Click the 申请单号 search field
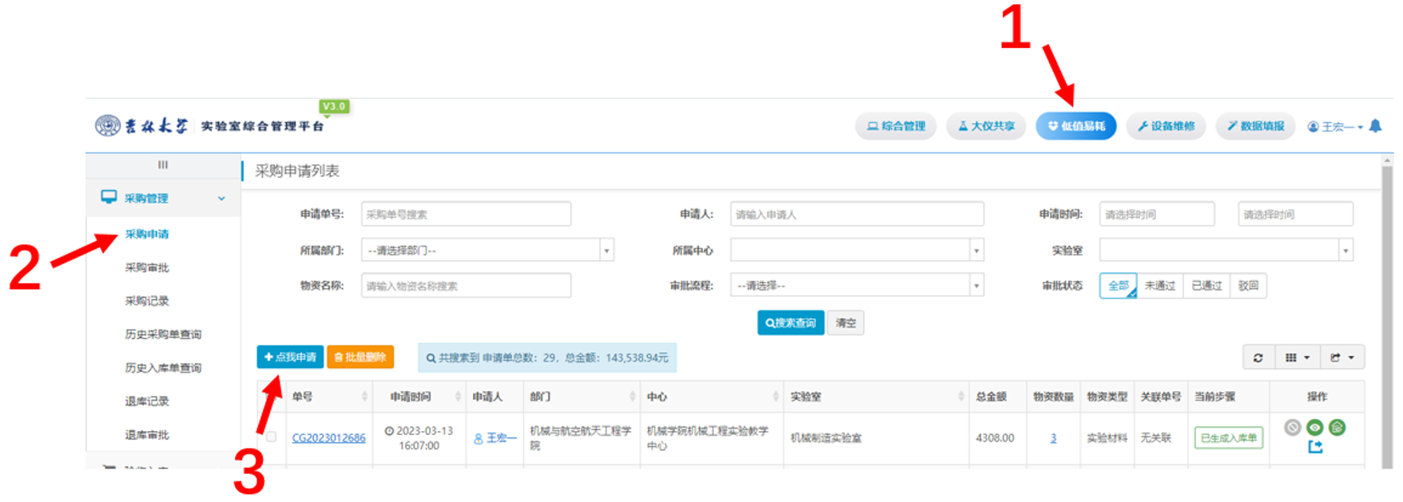The height and width of the screenshot is (502, 1403). coord(466,214)
